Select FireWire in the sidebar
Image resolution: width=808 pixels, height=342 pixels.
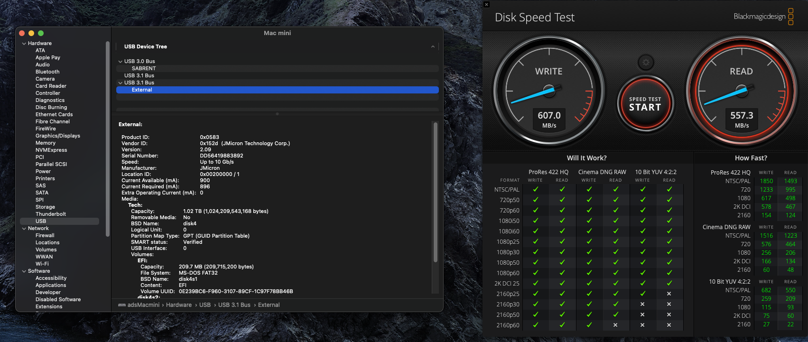click(46, 129)
